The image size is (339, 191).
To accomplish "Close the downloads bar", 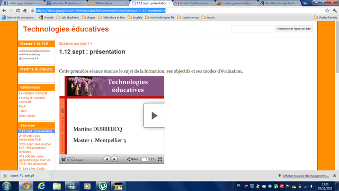I will pyautogui.click(x=334, y=176).
